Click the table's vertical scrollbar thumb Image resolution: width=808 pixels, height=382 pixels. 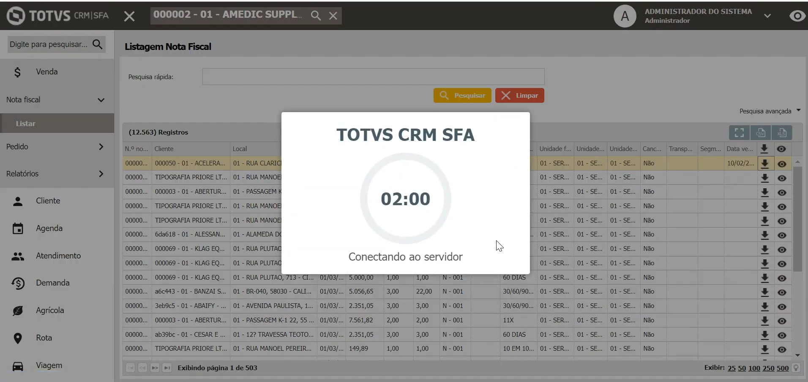797,219
